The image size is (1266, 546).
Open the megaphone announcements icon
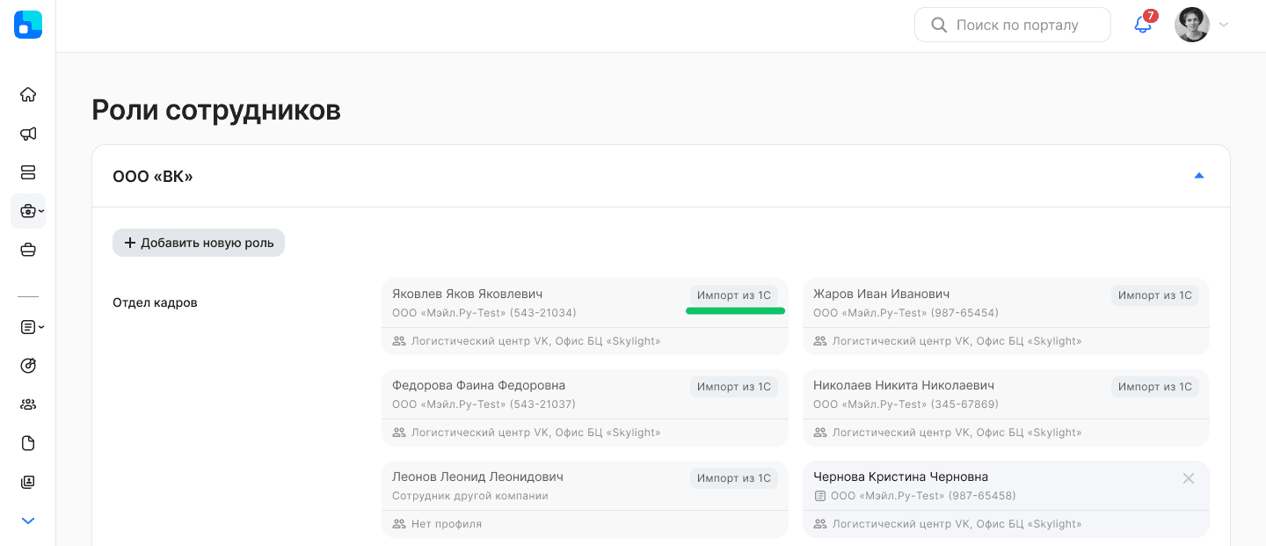click(x=28, y=134)
